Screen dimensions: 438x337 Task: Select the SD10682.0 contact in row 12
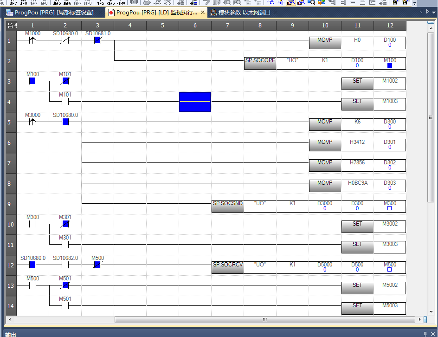coord(65,265)
